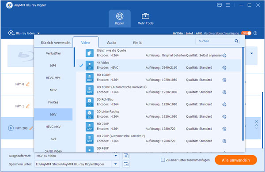Open settings gear for HD 720P
This screenshot has height=172, width=265.
click(x=224, y=129)
